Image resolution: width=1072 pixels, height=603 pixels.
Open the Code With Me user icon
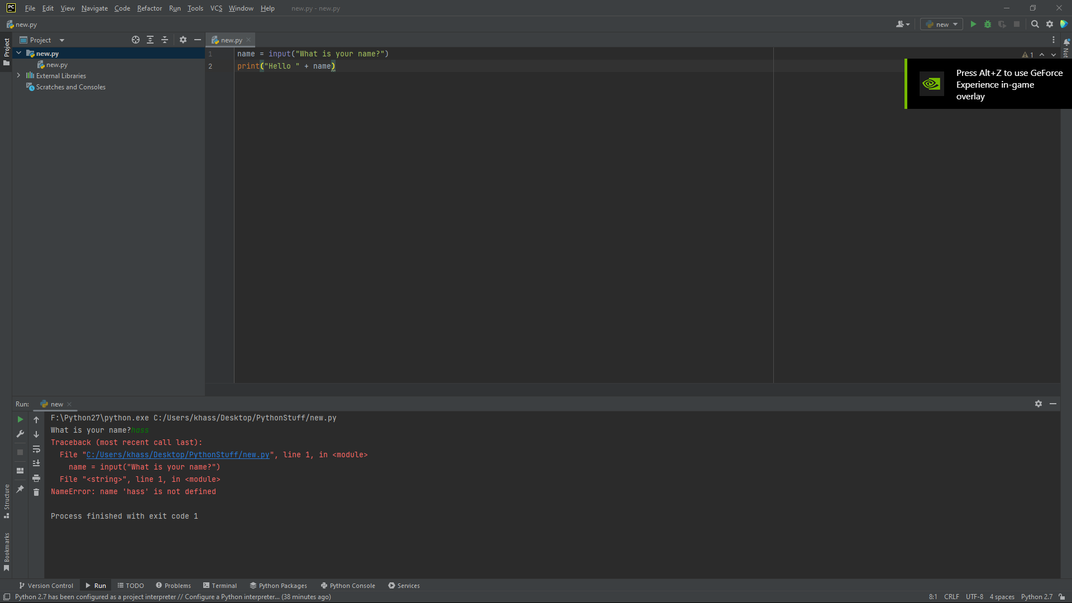click(x=902, y=24)
